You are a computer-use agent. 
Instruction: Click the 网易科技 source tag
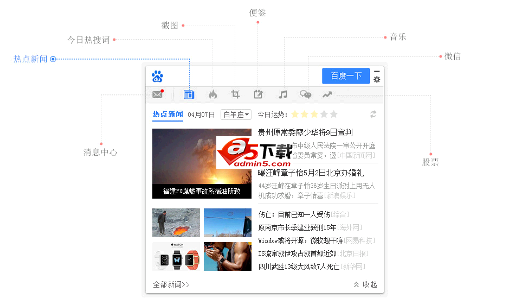point(359,240)
